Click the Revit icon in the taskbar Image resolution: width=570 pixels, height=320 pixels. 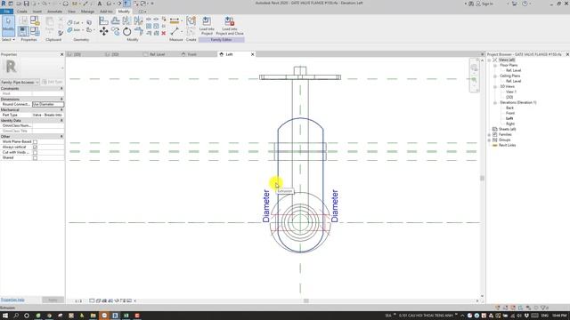click(115, 316)
